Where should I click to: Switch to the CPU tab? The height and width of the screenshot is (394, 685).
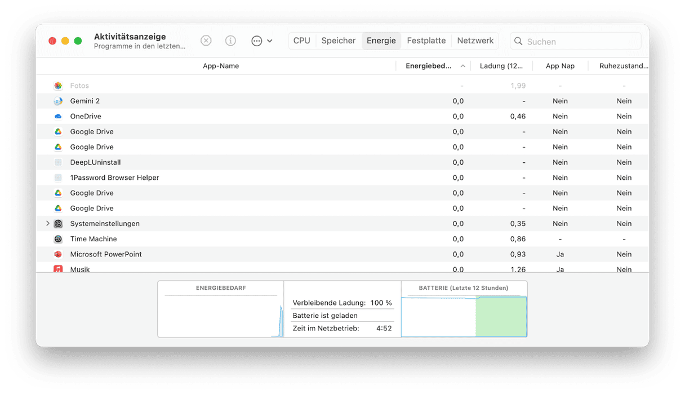[x=302, y=41]
